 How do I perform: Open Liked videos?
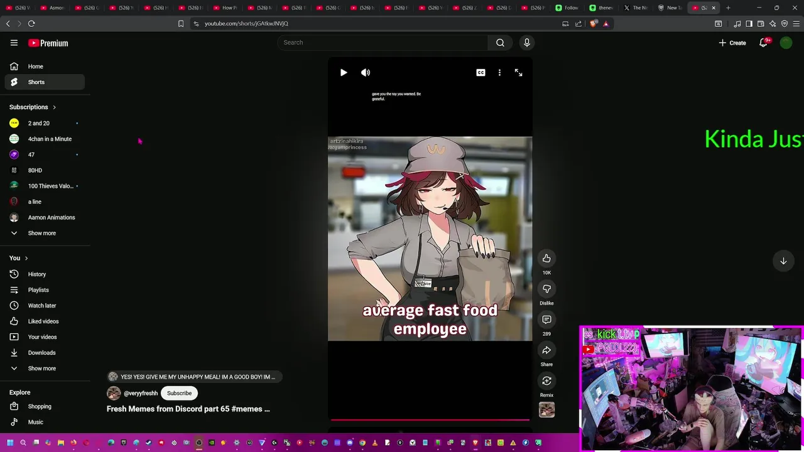pyautogui.click(x=45, y=321)
